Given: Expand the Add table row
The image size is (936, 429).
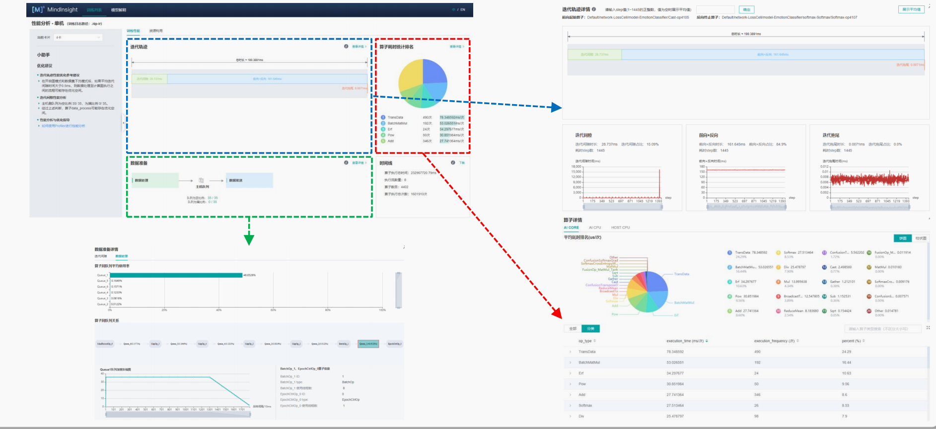Looking at the screenshot, I should click(570, 395).
